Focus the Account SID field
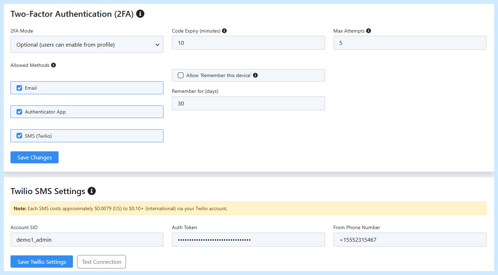Image resolution: width=498 pixels, height=275 pixels. click(87, 240)
